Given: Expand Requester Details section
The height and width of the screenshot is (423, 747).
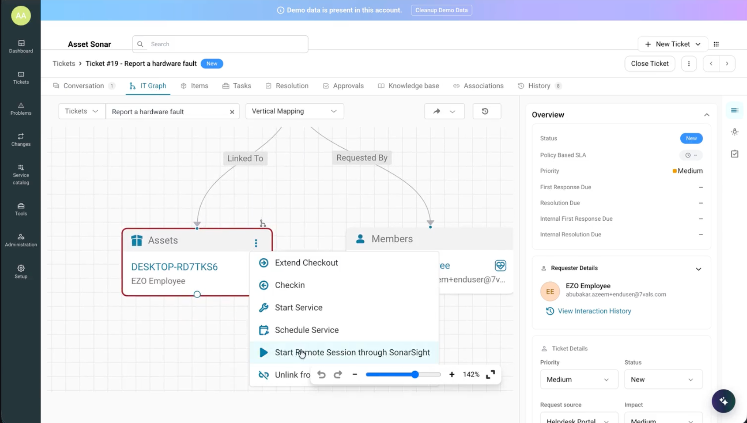Looking at the screenshot, I should 699,269.
